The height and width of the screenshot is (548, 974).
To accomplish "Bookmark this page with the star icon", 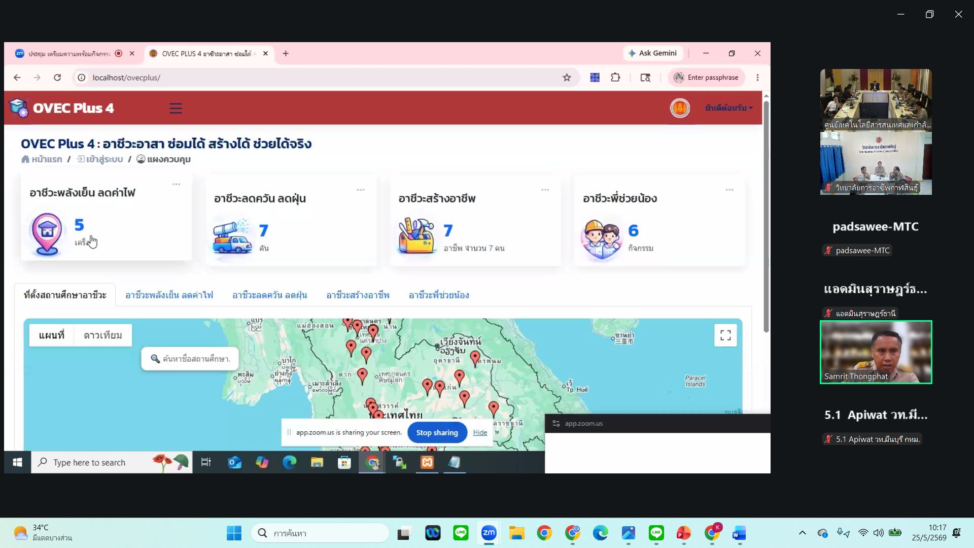I will 567,78.
